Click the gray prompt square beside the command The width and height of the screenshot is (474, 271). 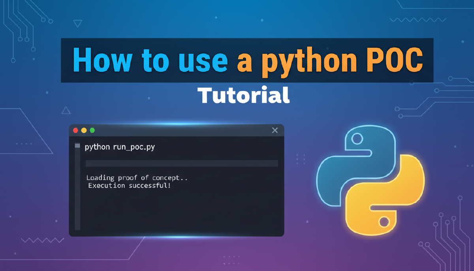coord(77,147)
